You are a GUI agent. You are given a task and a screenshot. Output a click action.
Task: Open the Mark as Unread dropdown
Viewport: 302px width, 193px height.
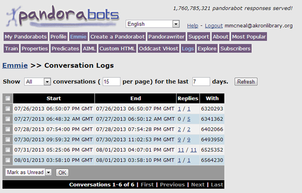pyautogui.click(x=28, y=172)
